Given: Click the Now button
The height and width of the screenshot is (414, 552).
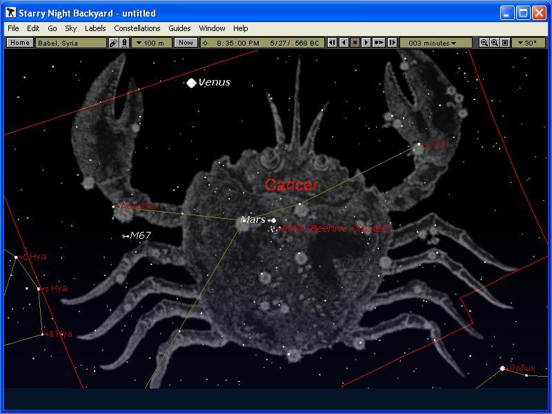Looking at the screenshot, I should click(x=186, y=43).
